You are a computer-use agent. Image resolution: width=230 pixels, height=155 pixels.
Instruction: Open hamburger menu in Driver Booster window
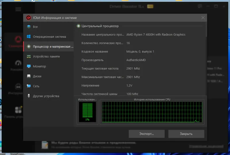coord(18,9)
